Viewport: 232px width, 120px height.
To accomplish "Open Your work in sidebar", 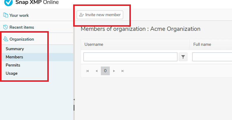I will [19, 15].
